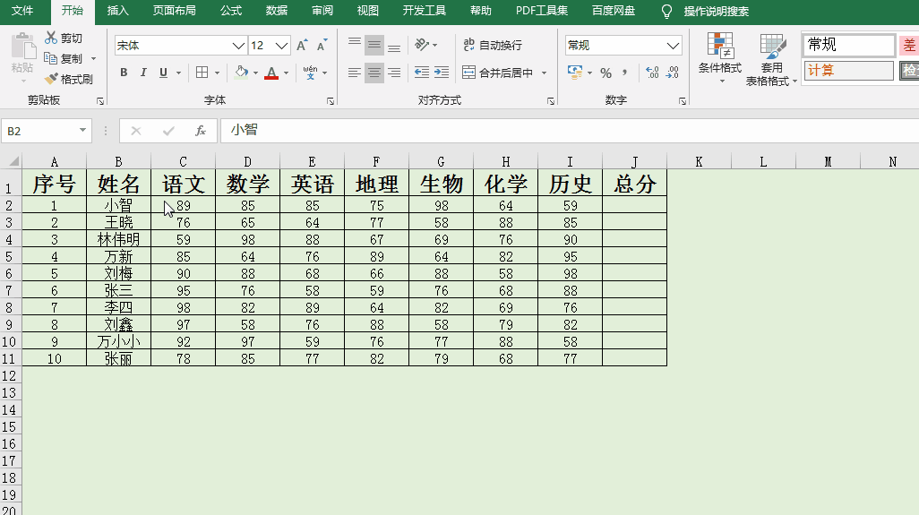Expand Name Box dropdown
The width and height of the screenshot is (919, 515).
[82, 130]
